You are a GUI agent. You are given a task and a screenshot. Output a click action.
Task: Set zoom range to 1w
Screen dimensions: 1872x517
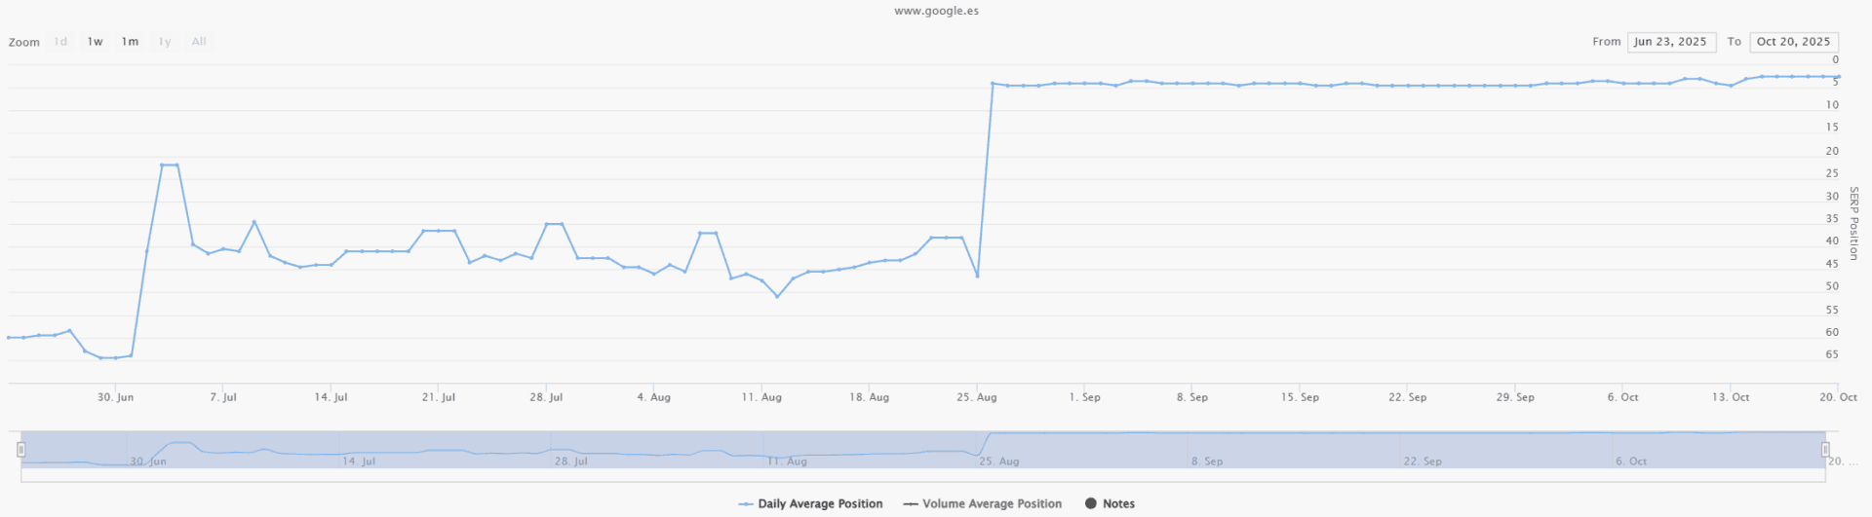pyautogui.click(x=95, y=42)
